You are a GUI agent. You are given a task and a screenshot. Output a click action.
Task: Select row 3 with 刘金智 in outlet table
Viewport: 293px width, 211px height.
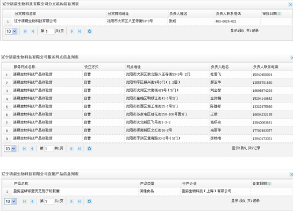pos(148,91)
